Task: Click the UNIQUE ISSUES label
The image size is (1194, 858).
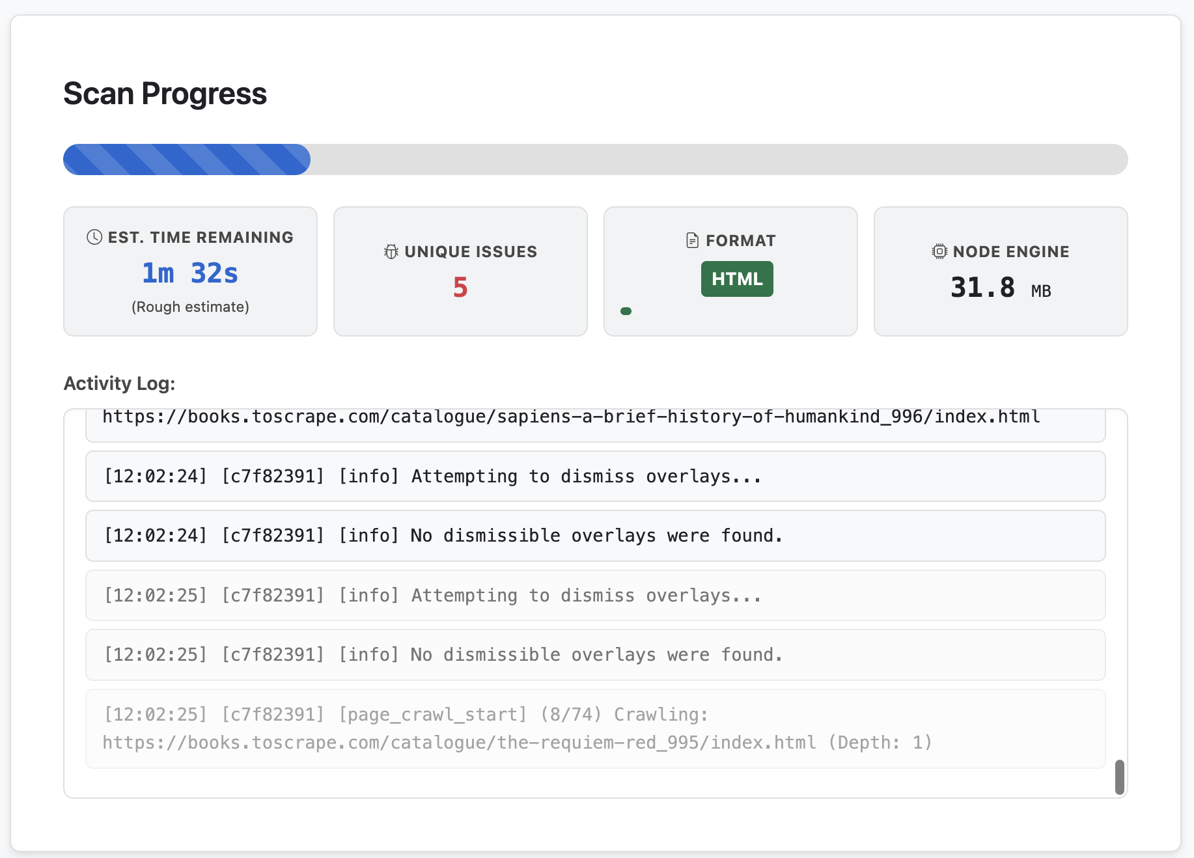Action: 471,251
